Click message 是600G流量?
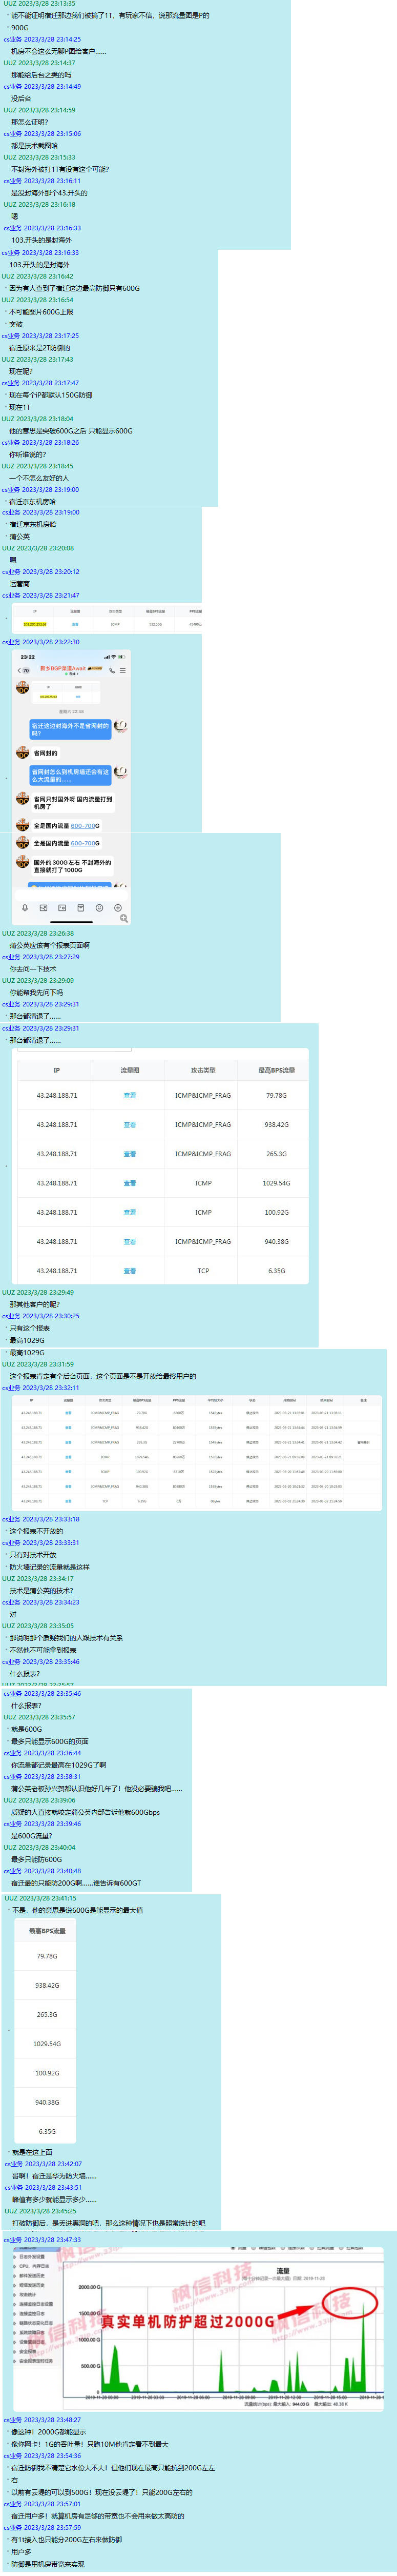This screenshot has height=2576, width=397. point(31,1836)
